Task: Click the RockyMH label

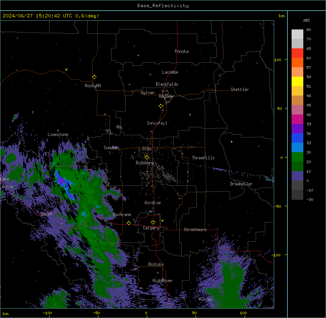Action: 93,86
